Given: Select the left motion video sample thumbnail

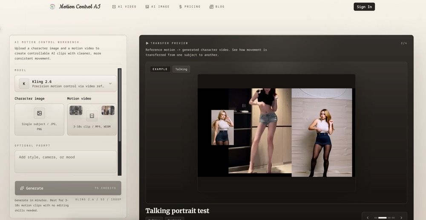Looking at the screenshot, I should click(x=76, y=110).
